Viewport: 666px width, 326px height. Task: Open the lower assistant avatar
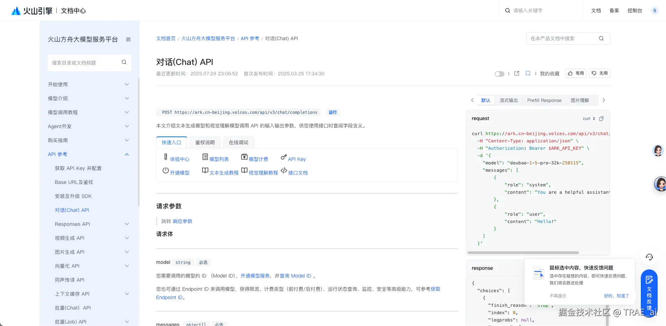click(660, 184)
